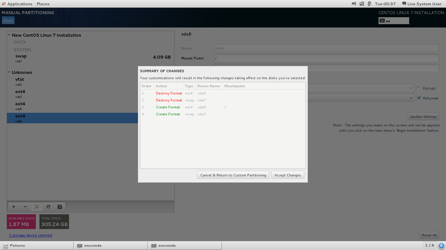Click the Applications menu logo icon

pyautogui.click(x=4, y=4)
